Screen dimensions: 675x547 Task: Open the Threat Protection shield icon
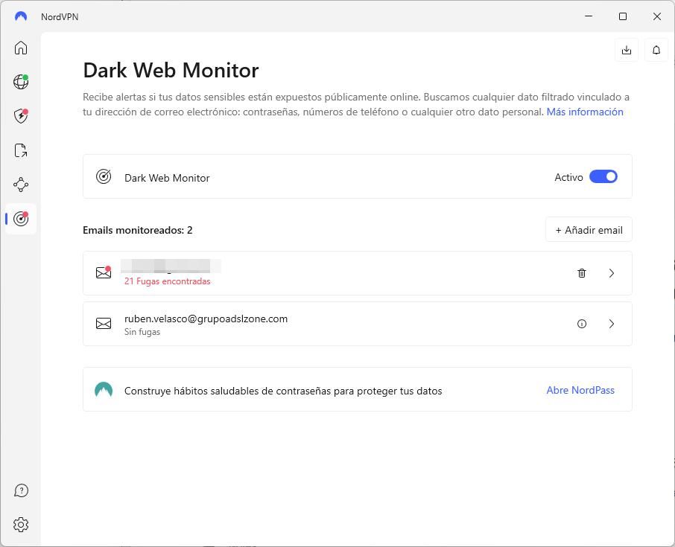21,116
